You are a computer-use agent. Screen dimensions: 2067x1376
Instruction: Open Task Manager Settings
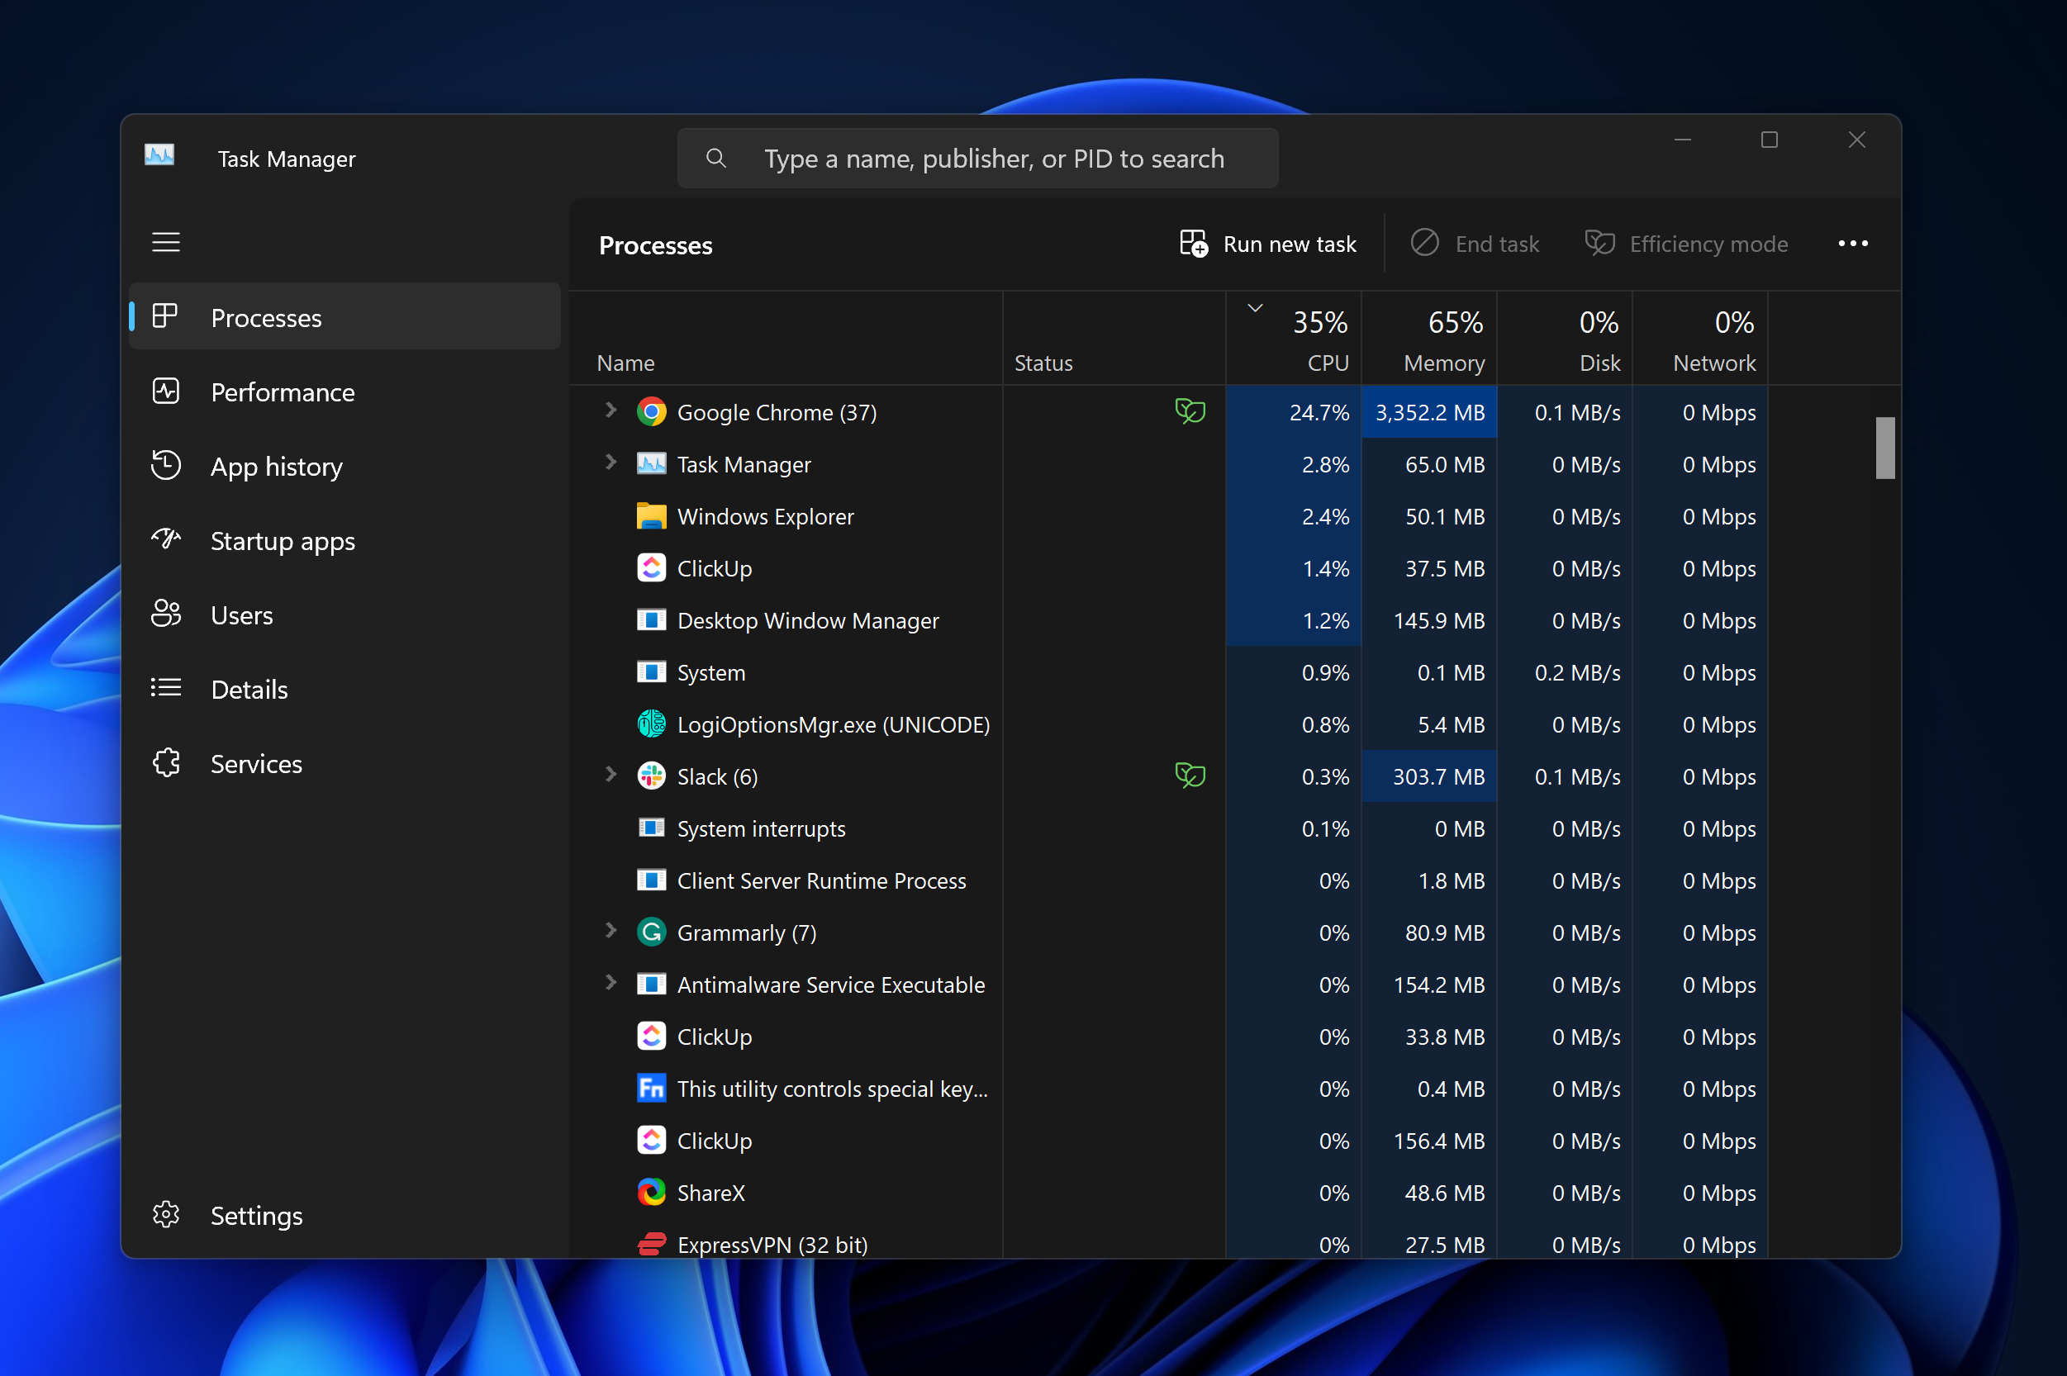pos(345,1216)
